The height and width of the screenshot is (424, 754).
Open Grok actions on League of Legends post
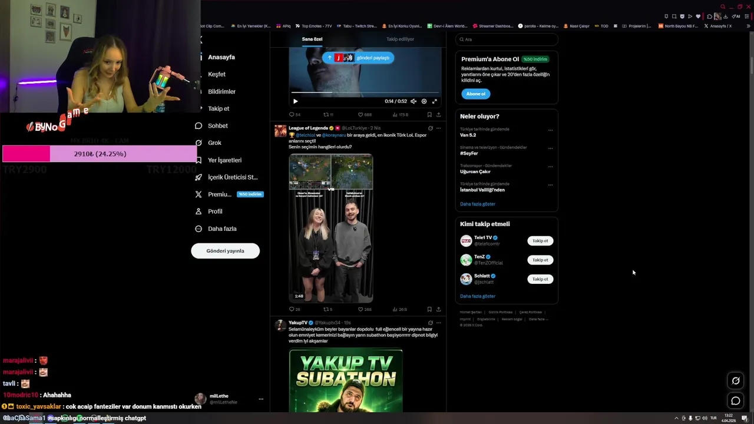click(x=430, y=128)
